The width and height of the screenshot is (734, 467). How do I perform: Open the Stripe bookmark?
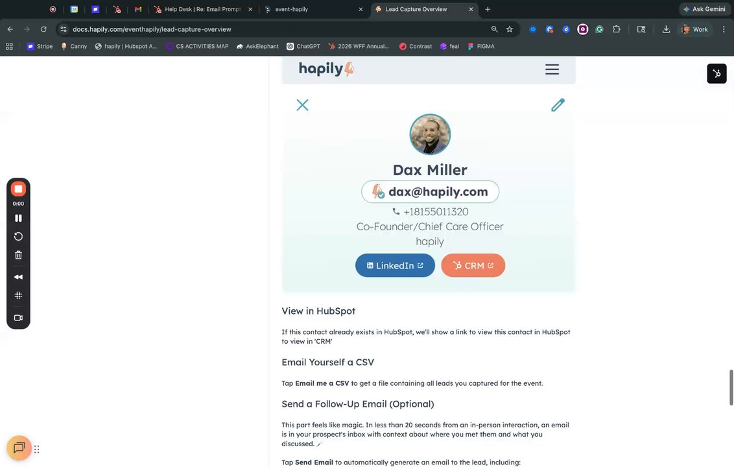(x=40, y=46)
